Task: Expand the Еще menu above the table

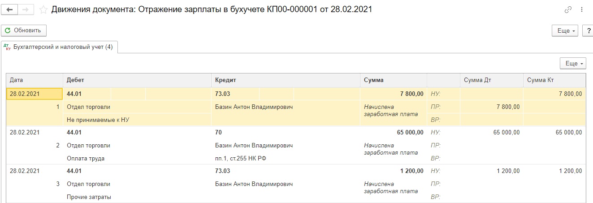Action: [573, 64]
